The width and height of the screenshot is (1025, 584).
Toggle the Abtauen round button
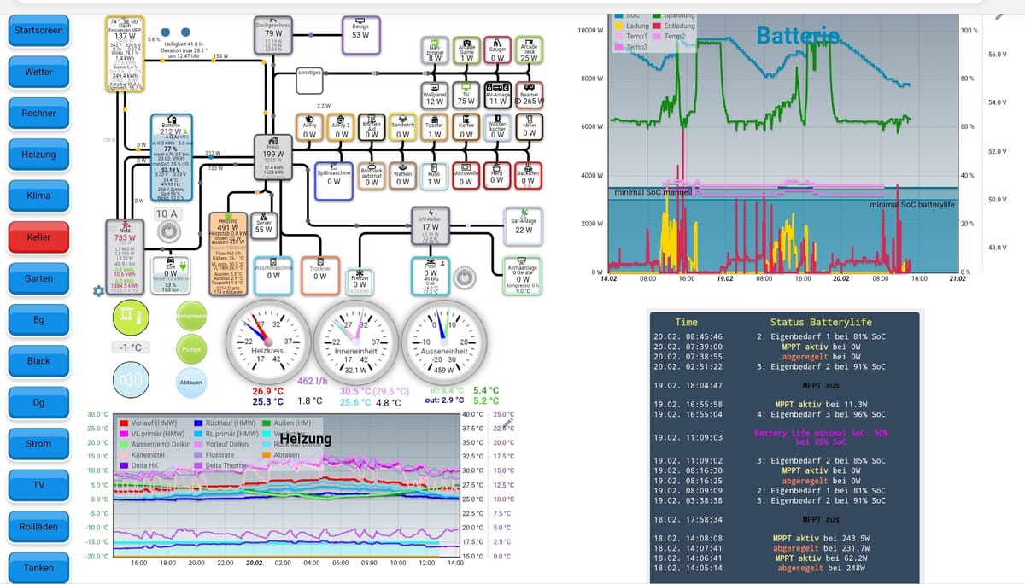point(190,383)
